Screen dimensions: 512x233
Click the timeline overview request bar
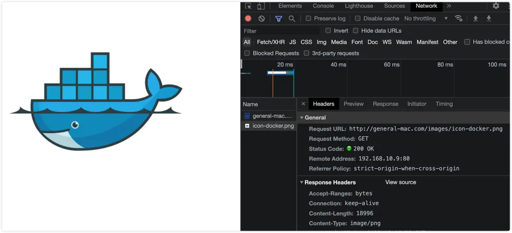pyautogui.click(x=280, y=73)
